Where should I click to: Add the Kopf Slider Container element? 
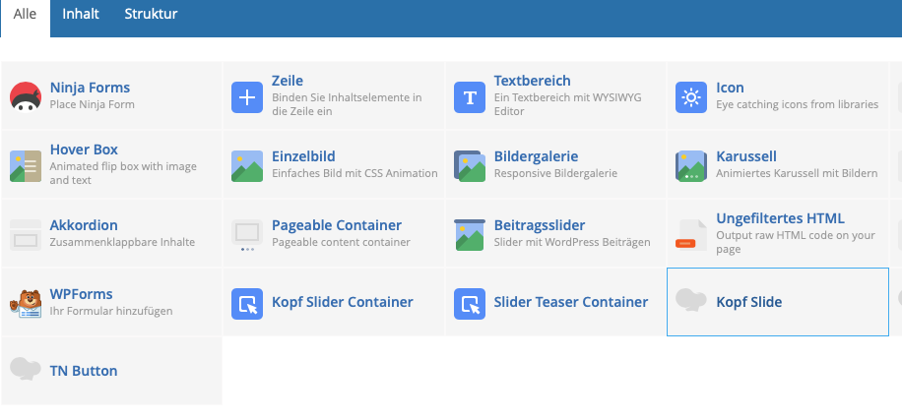[x=334, y=302]
